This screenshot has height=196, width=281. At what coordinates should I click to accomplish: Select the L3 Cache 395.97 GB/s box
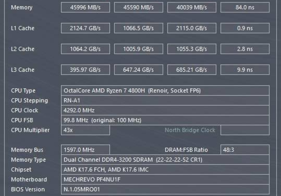[x=85, y=70]
